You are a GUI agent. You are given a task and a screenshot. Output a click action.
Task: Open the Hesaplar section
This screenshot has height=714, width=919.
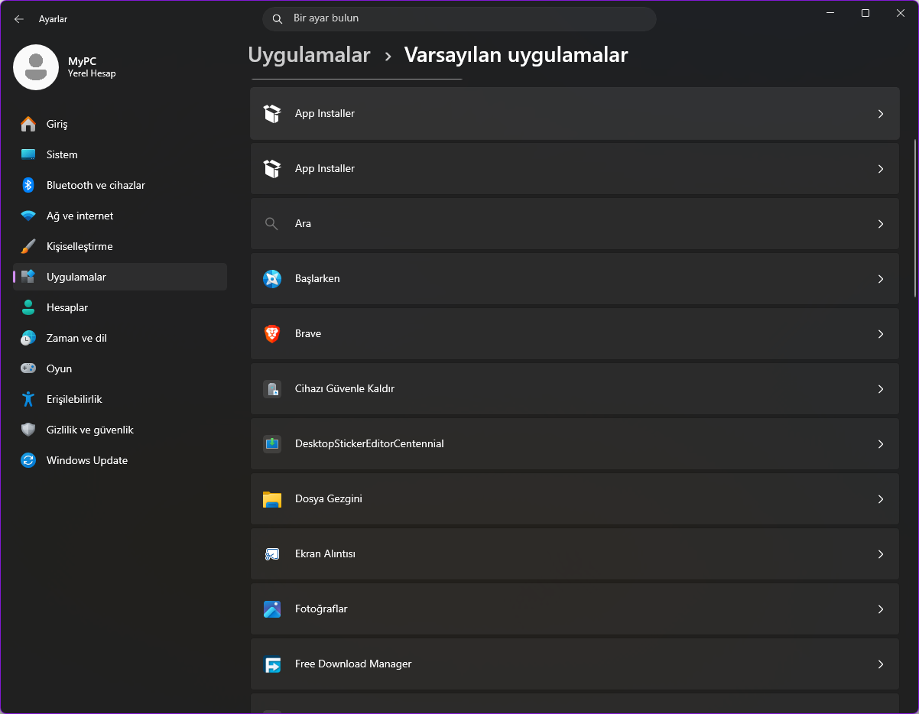point(120,307)
